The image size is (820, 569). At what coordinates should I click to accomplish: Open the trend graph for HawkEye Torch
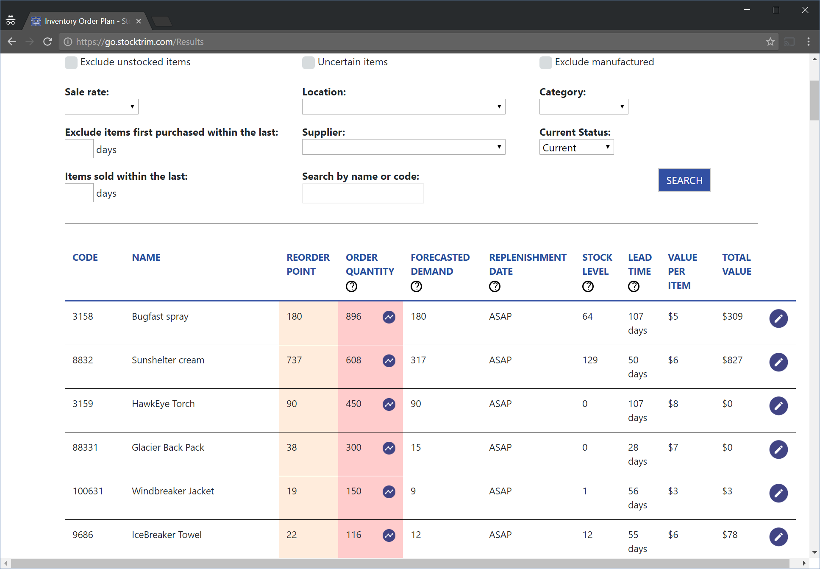[389, 404]
